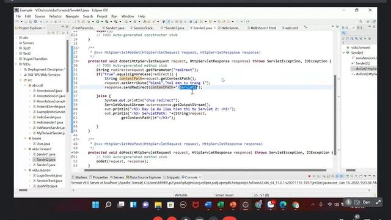Click the Windows Start button
Viewport: 391px width, 220px height.
96,205
